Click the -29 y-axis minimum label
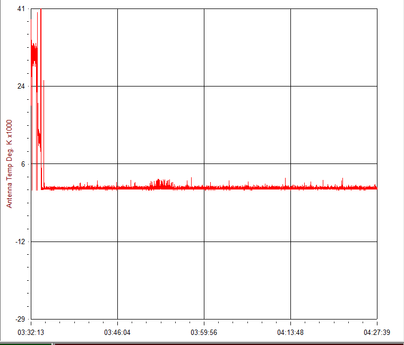The height and width of the screenshot is (345, 404). [20, 319]
